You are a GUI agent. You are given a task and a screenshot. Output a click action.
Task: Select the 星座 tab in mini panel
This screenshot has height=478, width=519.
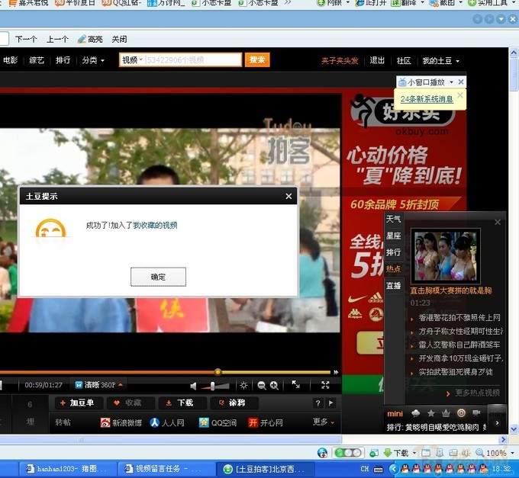tap(393, 236)
